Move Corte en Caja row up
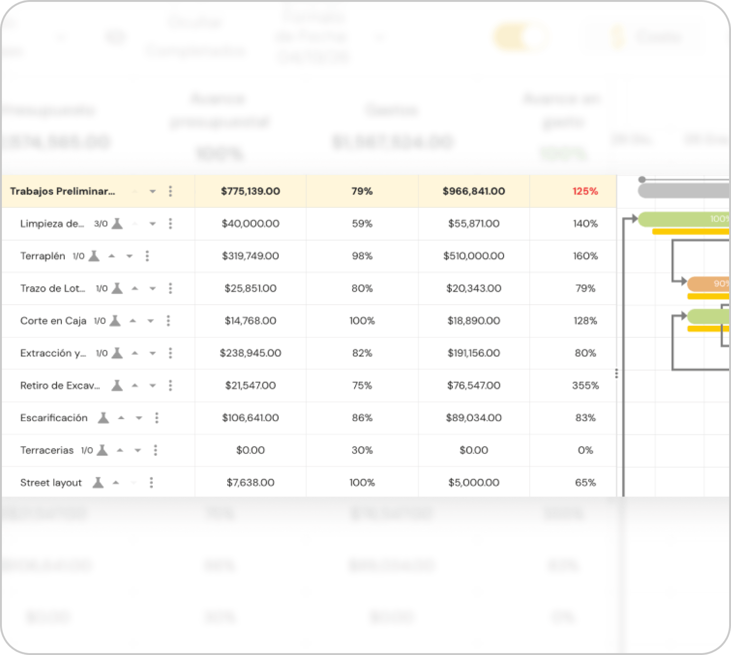731x655 pixels. [x=133, y=321]
